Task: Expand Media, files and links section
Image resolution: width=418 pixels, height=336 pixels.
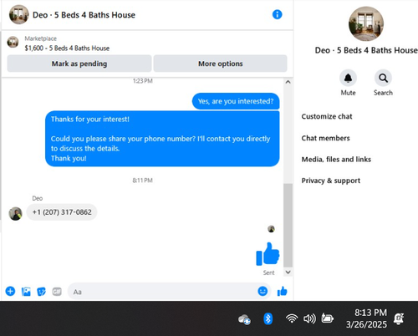Action: 336,160
